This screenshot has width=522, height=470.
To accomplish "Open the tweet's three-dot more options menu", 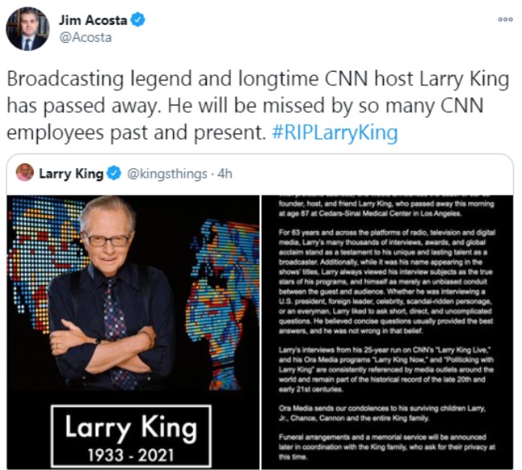I will (505, 19).
